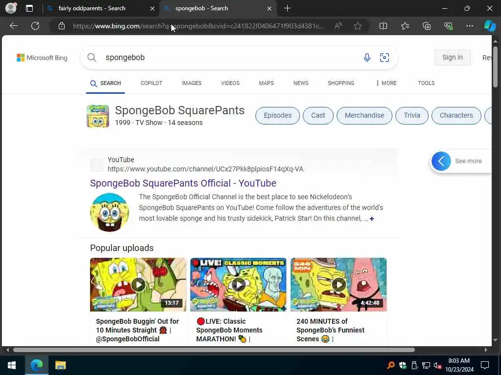The height and width of the screenshot is (375, 501).
Task: Open the COPILOT tab
Action: point(152,83)
